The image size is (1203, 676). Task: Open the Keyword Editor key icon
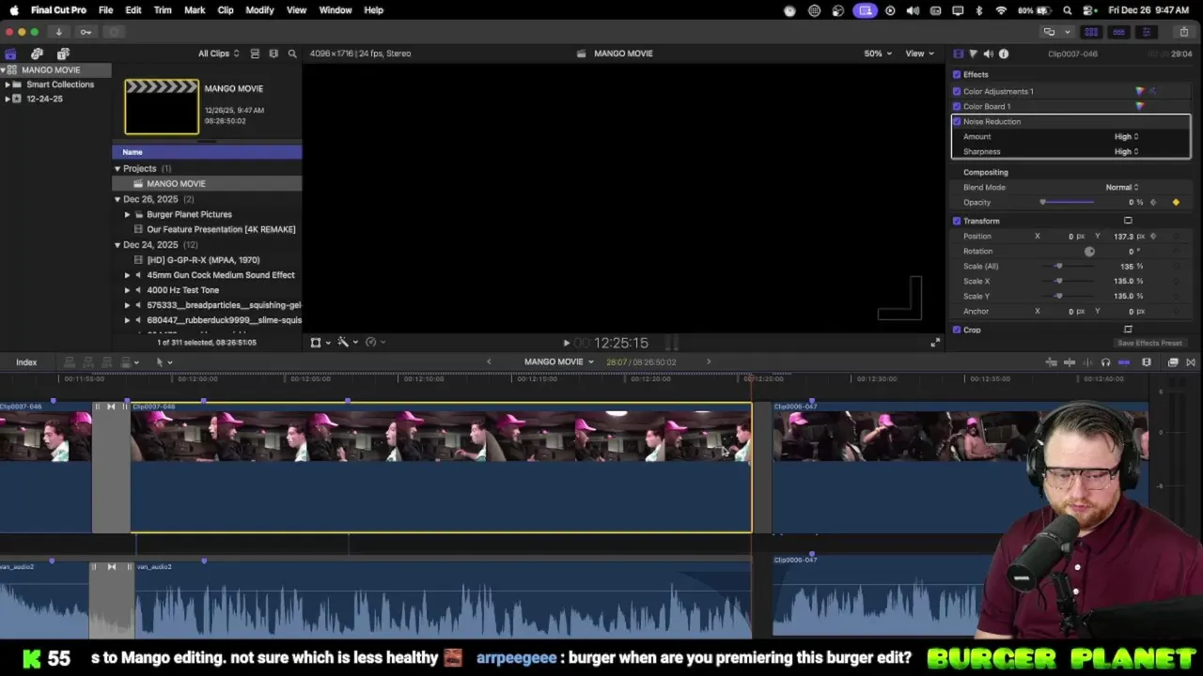[86, 32]
